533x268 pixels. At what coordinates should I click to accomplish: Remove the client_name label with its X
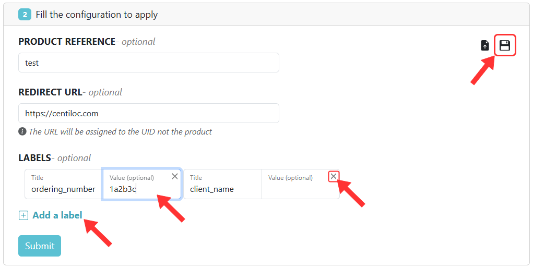pyautogui.click(x=334, y=177)
